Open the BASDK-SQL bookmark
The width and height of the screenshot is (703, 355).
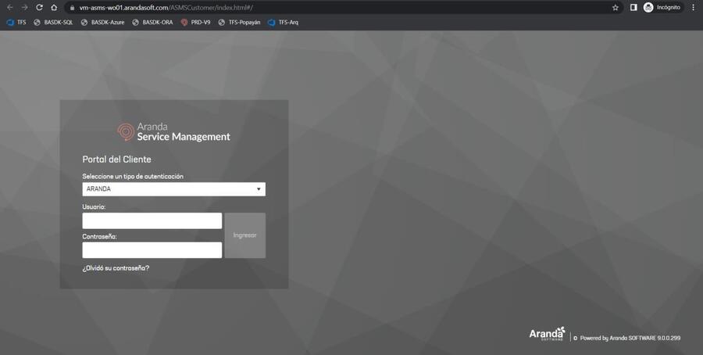click(x=53, y=22)
